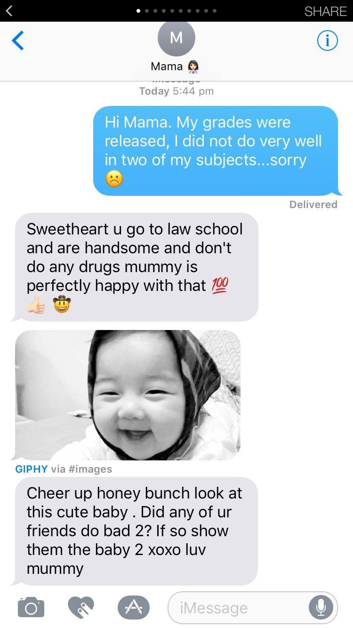Open the GIPHY link under the image
The image size is (353, 628).
pos(32,469)
